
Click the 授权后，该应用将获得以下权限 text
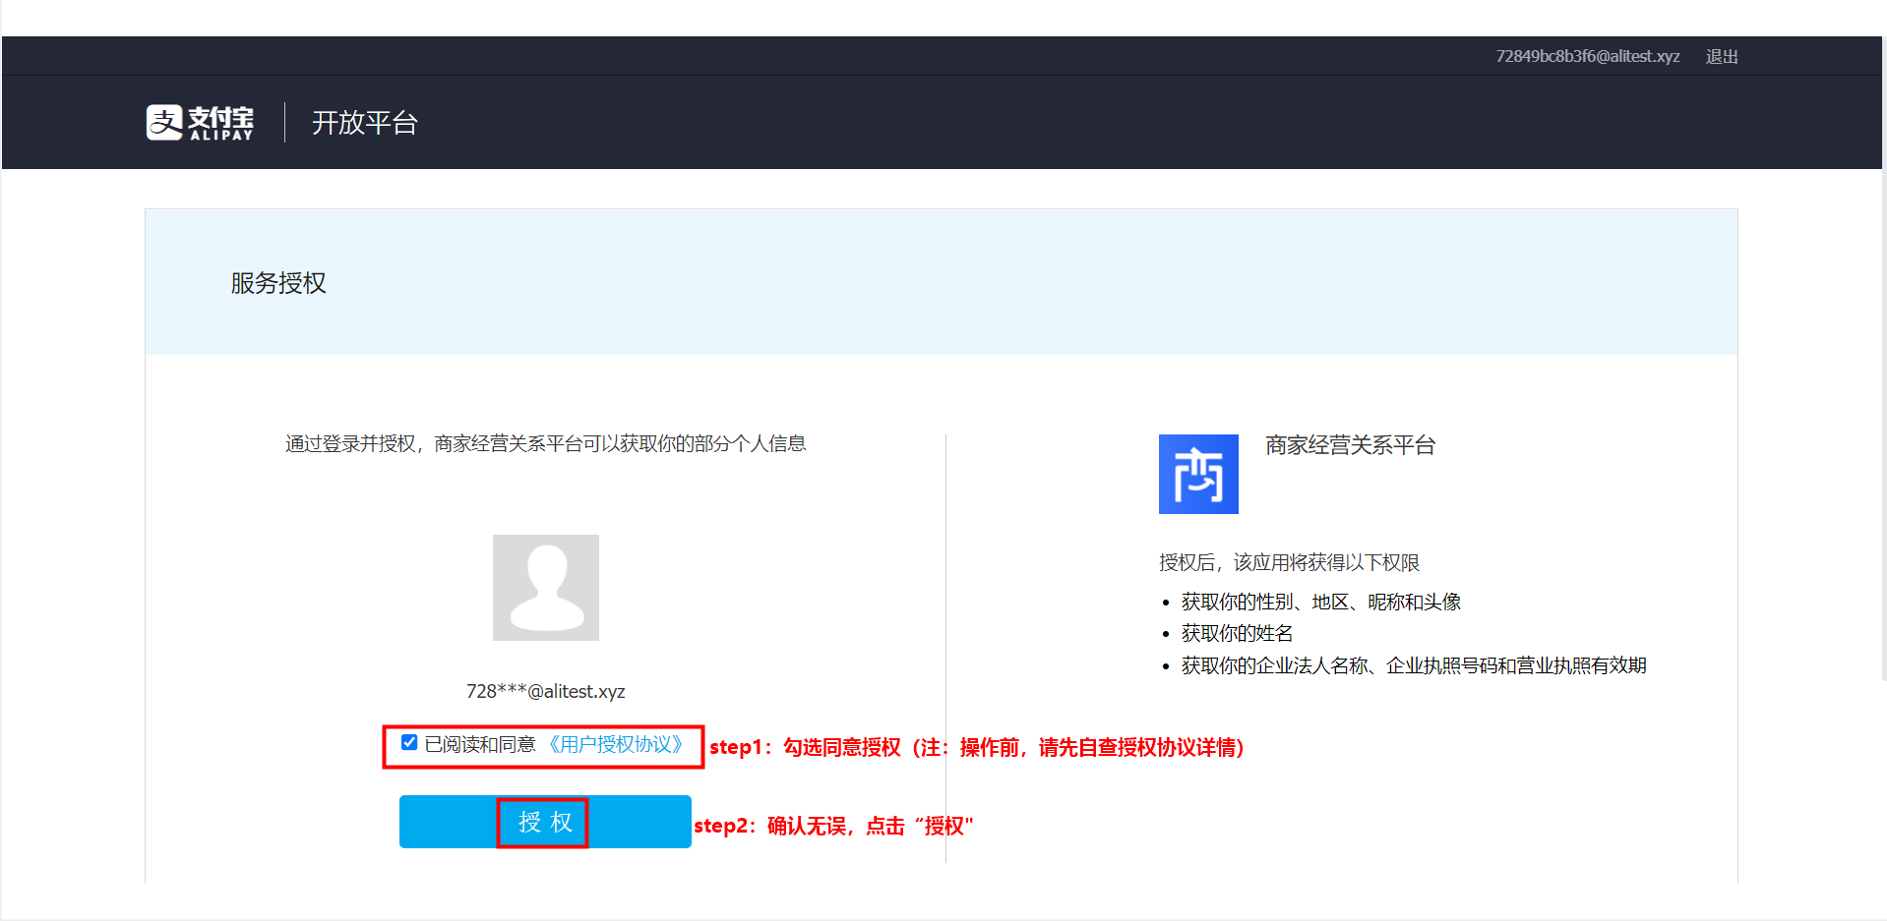coord(1289,562)
